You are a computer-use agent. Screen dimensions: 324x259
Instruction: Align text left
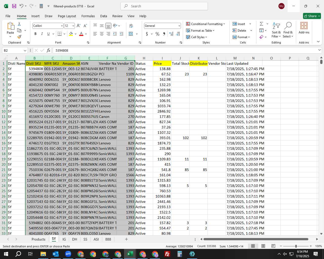[x=95, y=34]
